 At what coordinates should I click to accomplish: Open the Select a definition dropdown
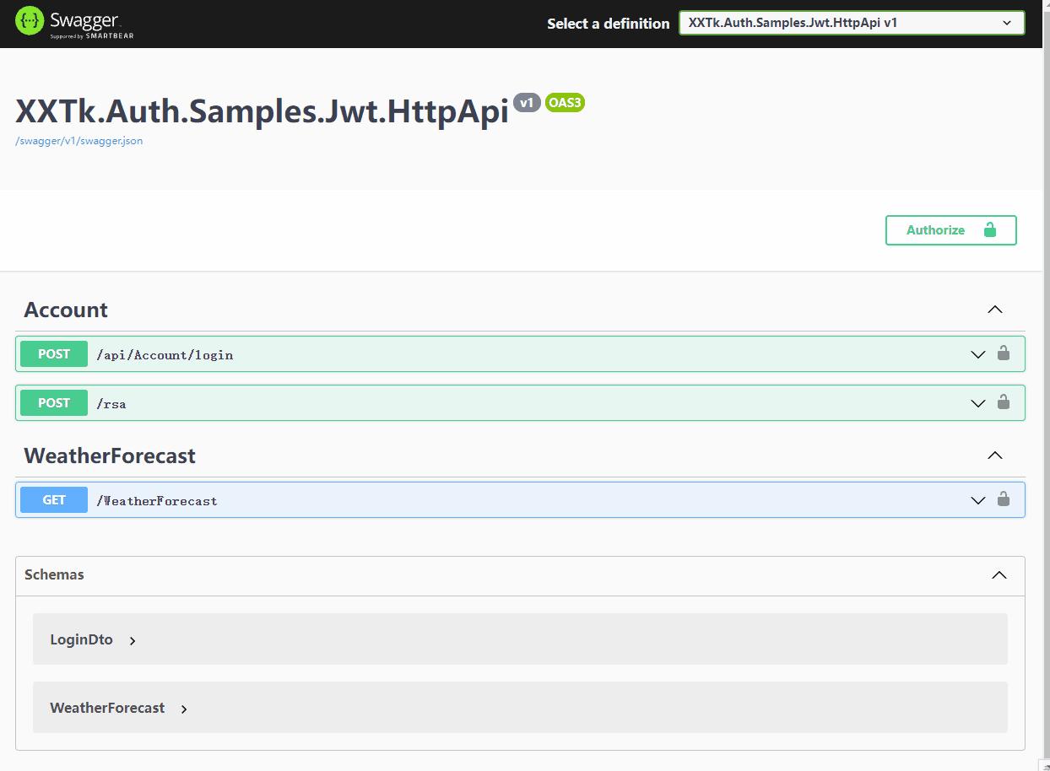pyautogui.click(x=851, y=23)
